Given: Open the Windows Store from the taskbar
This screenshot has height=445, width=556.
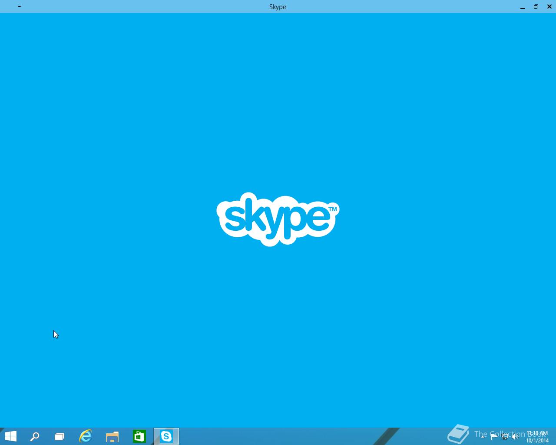Looking at the screenshot, I should [x=139, y=436].
